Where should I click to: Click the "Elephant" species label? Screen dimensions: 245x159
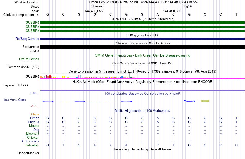point(33,134)
